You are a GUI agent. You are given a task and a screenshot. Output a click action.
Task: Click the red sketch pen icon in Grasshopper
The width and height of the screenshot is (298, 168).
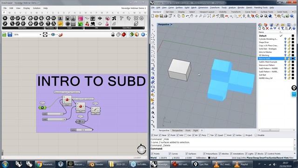(x=61, y=35)
